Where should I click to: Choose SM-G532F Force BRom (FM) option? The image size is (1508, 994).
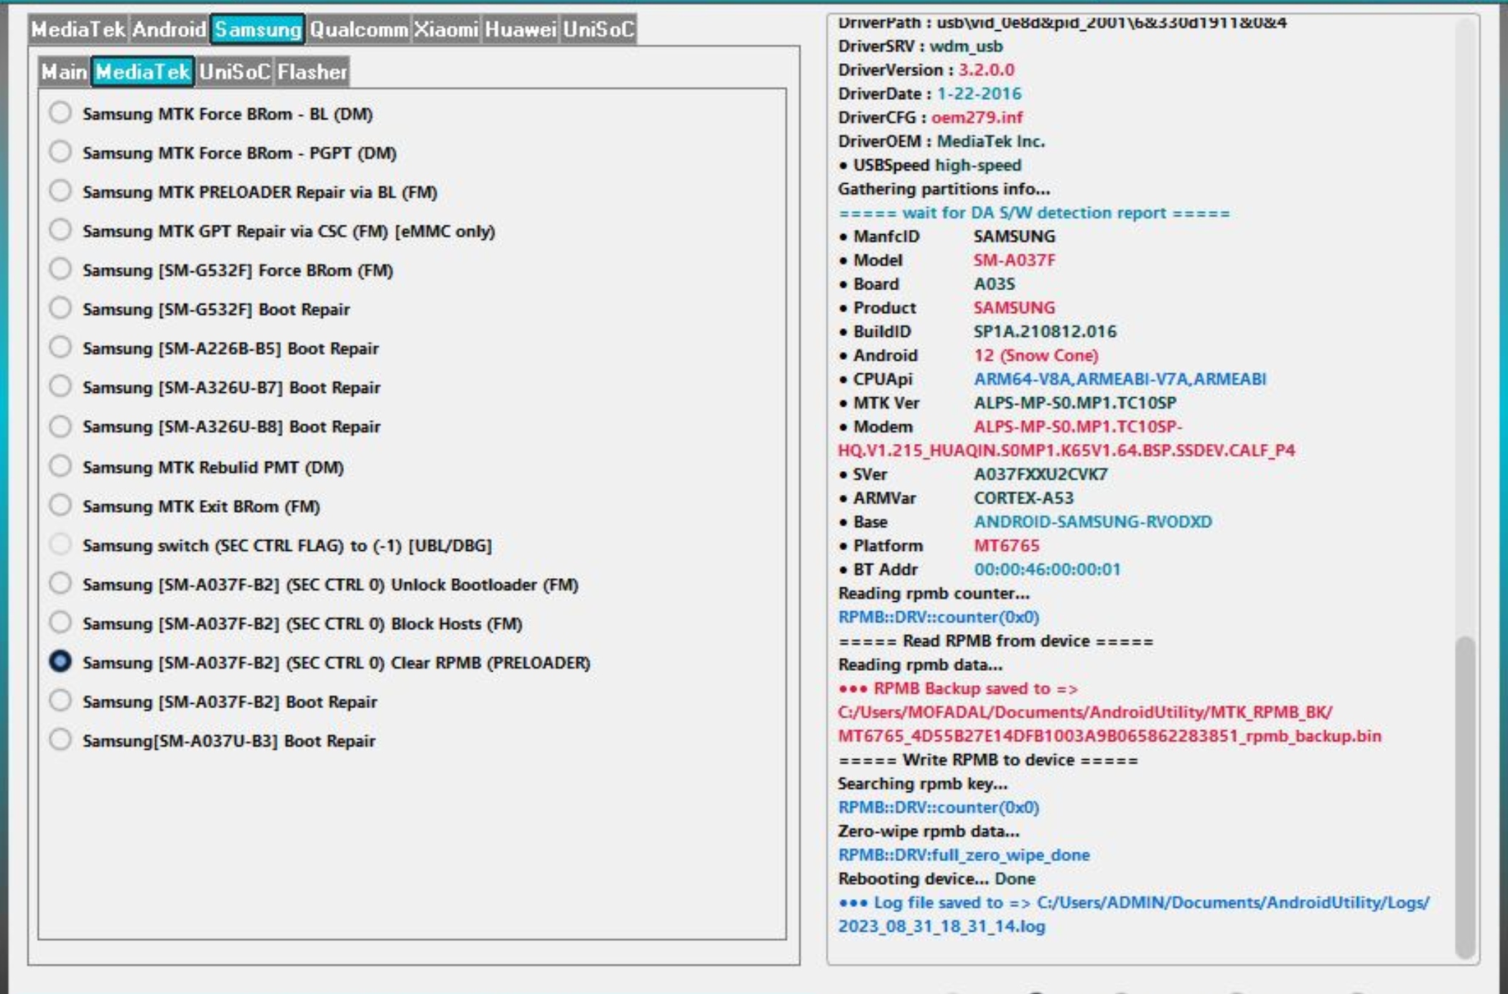(60, 269)
